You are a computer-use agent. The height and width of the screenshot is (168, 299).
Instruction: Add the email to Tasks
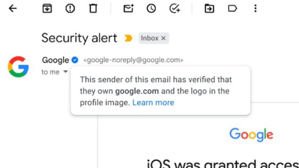175,9
